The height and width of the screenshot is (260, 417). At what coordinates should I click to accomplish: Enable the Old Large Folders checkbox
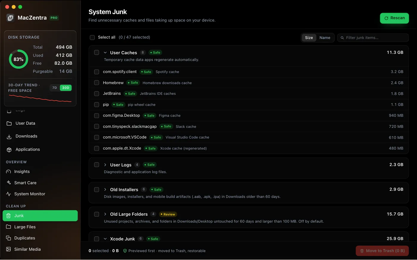coord(97,214)
